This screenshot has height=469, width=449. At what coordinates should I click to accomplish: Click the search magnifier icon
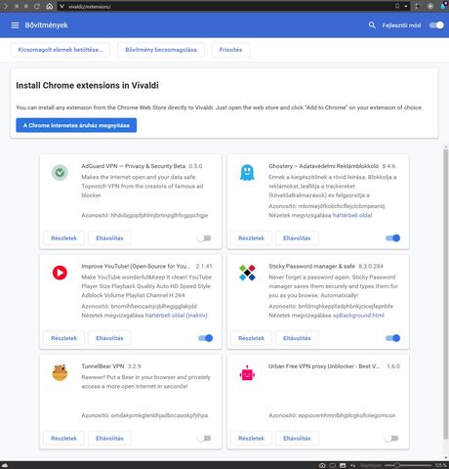[372, 25]
